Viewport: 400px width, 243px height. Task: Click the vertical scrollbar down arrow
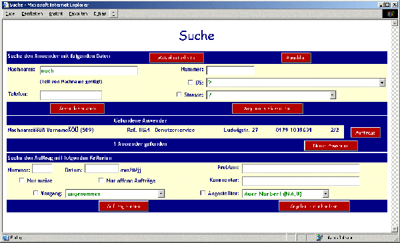click(x=395, y=229)
